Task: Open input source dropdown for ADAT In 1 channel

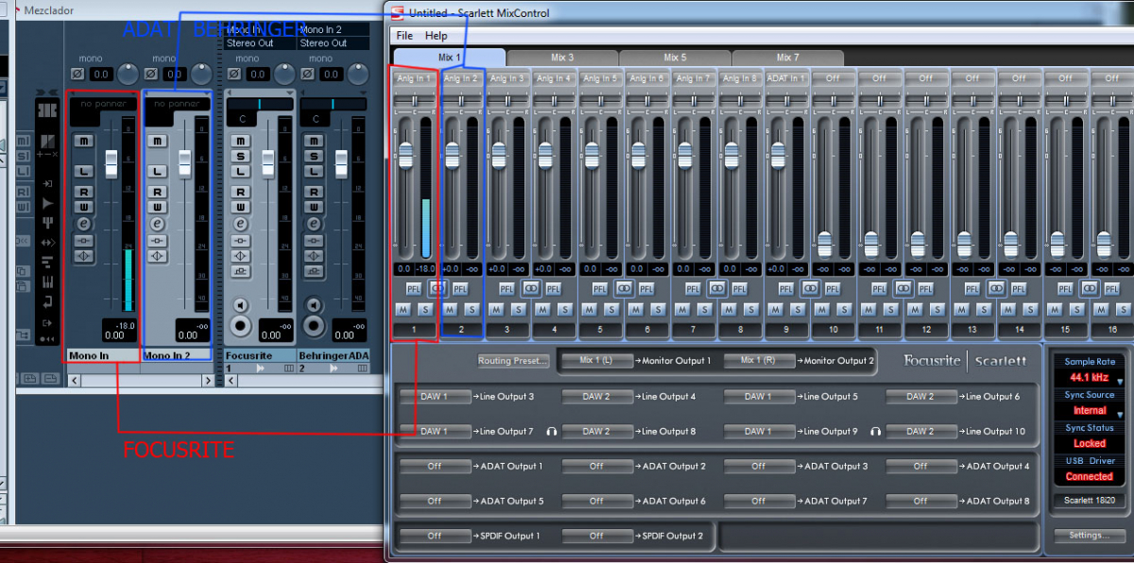Action: pos(786,78)
